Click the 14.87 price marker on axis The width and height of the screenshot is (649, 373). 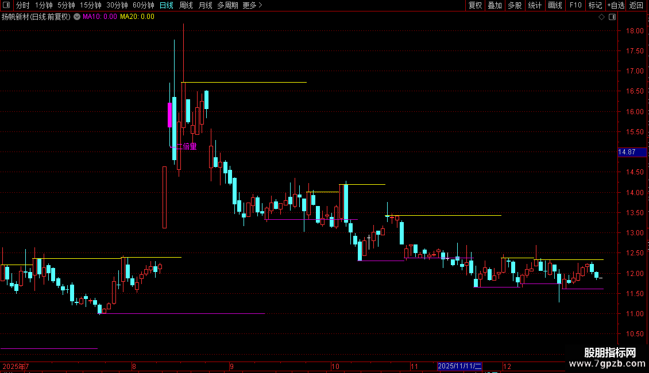point(632,152)
